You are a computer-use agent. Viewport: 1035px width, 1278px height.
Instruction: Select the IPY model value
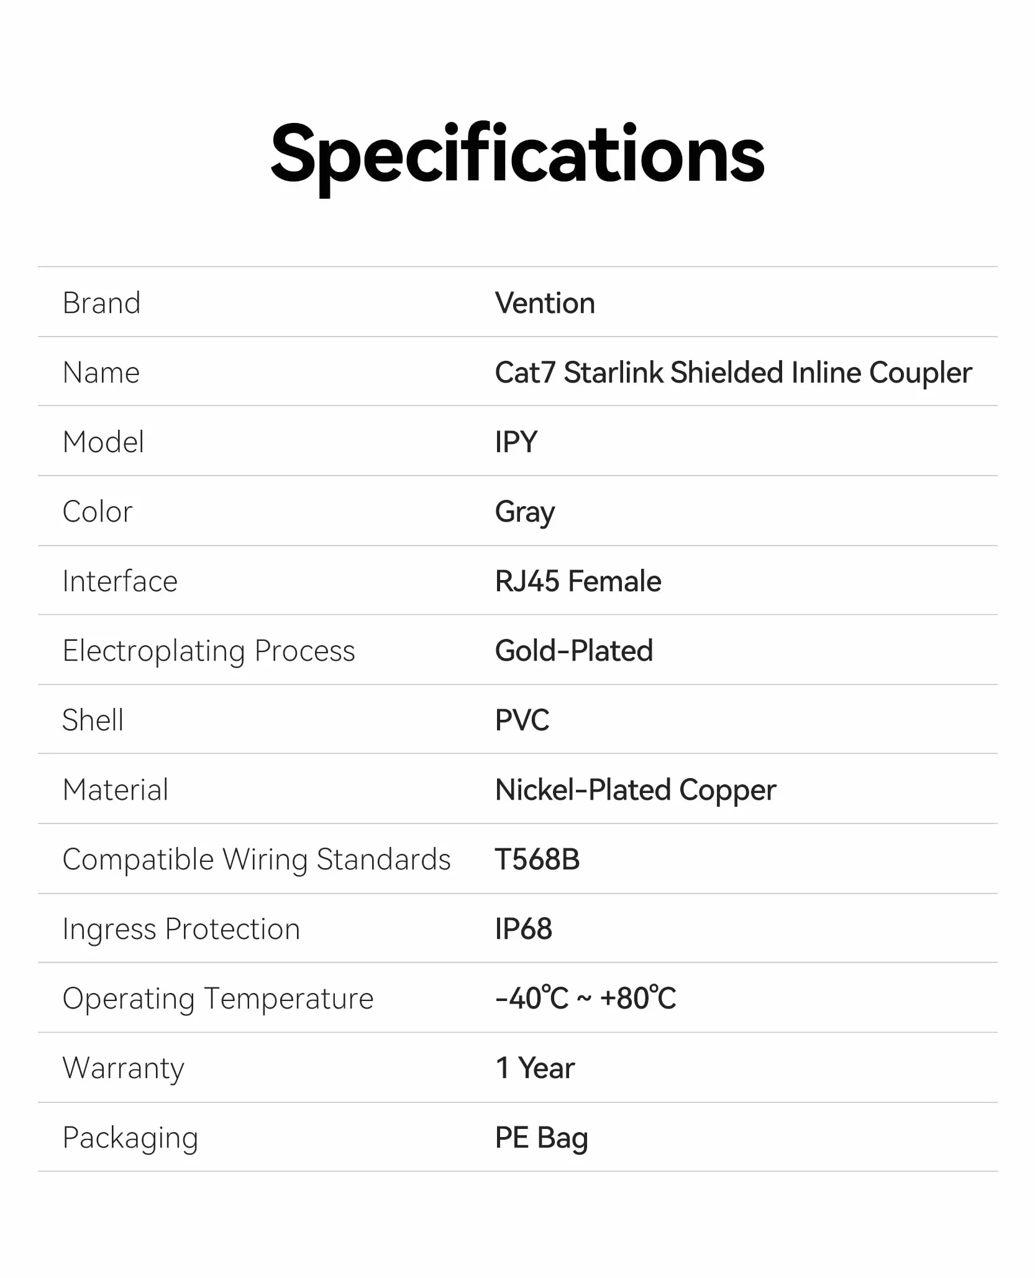[x=516, y=442]
